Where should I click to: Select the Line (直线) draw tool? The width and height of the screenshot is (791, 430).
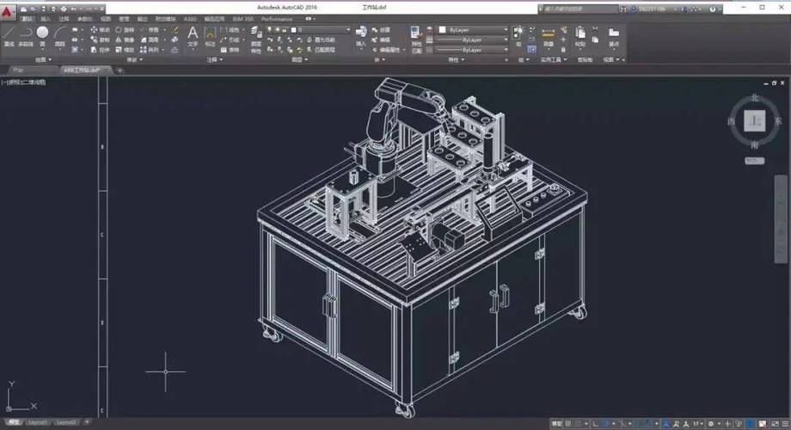[x=9, y=36]
